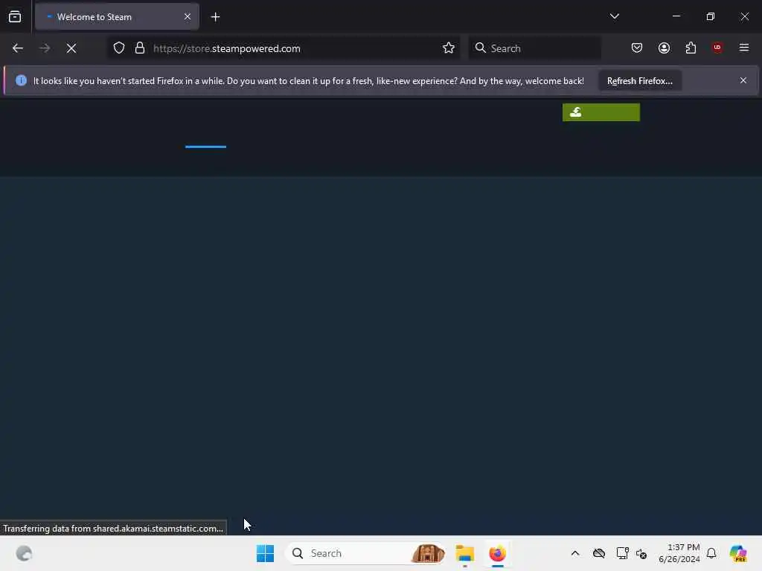The image size is (762, 571).
Task: Show site security info via padlock
Action: (x=140, y=48)
